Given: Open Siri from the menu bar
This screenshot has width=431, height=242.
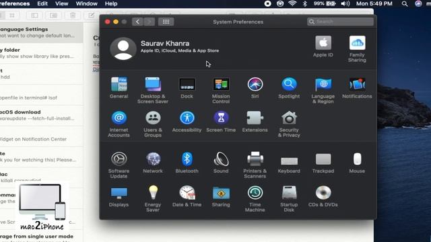Looking at the screenshot, I should [418, 3].
